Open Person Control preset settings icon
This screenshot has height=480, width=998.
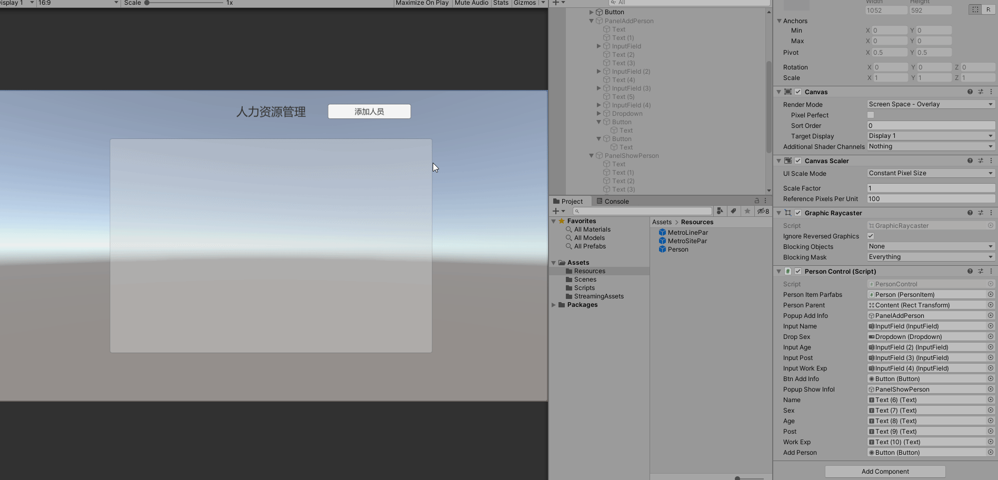(x=981, y=271)
